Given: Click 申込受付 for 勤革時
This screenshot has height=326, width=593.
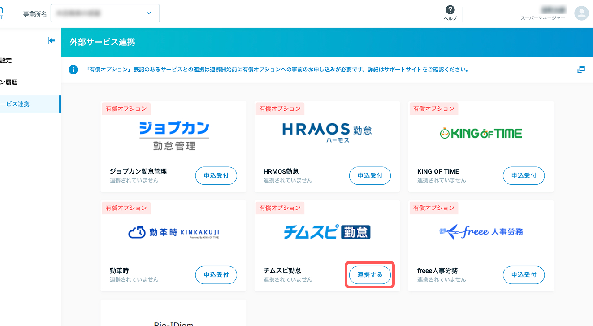Looking at the screenshot, I should [216, 275].
